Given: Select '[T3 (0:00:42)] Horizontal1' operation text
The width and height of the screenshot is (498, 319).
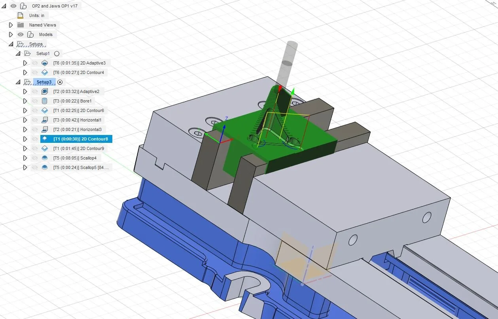Looking at the screenshot, I should [78, 120].
